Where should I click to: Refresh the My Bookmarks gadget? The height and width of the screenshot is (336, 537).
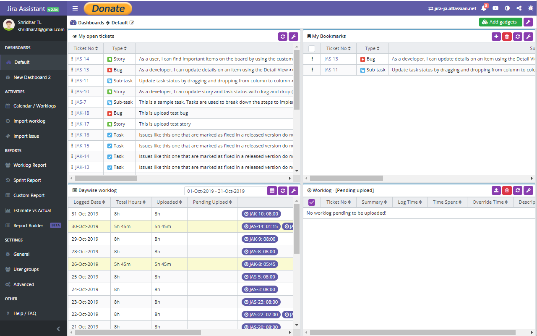[x=518, y=37]
